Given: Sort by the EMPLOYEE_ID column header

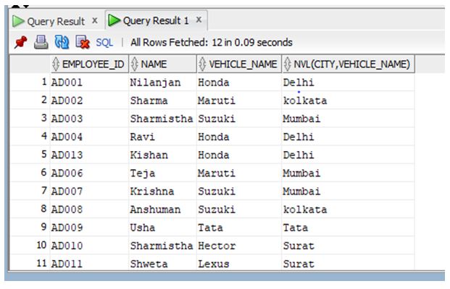Looking at the screenshot, I should point(89,64).
